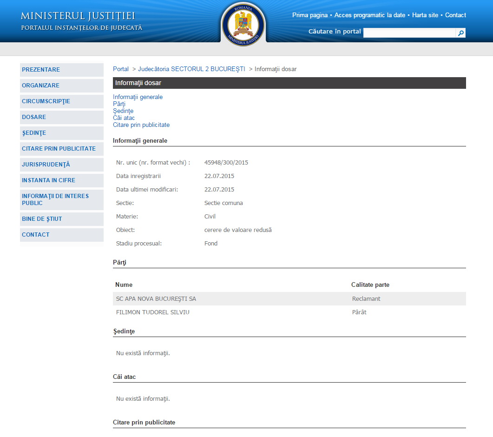Open the Prima pagina link

point(310,15)
